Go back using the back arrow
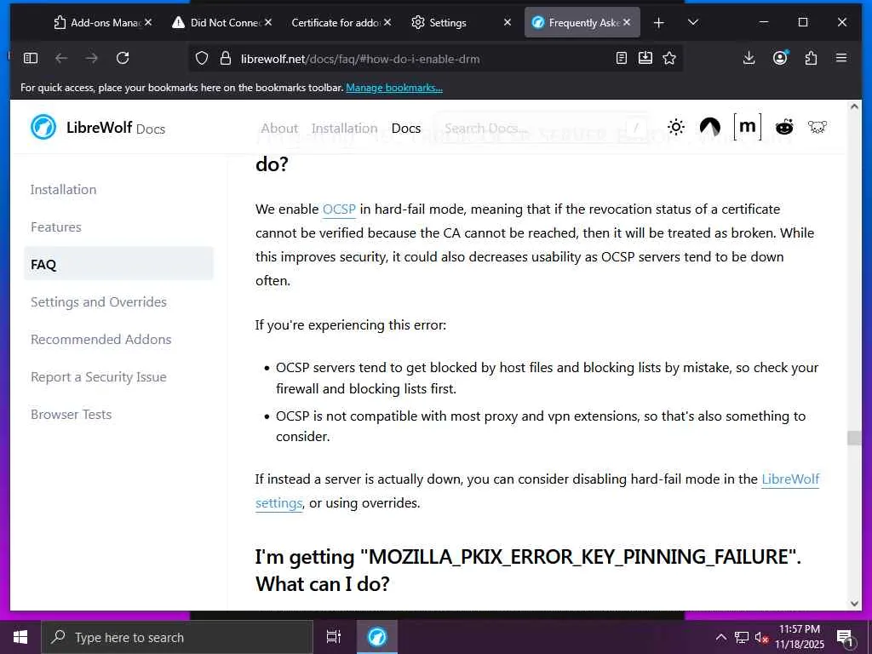 61,58
